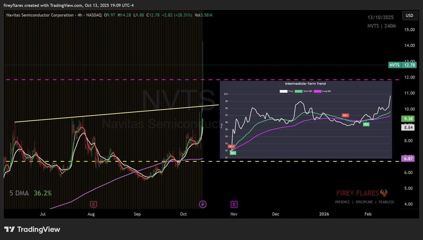Screen dimensions: 423x240
Task: Toggle the Price legend label
Action: click(x=291, y=91)
